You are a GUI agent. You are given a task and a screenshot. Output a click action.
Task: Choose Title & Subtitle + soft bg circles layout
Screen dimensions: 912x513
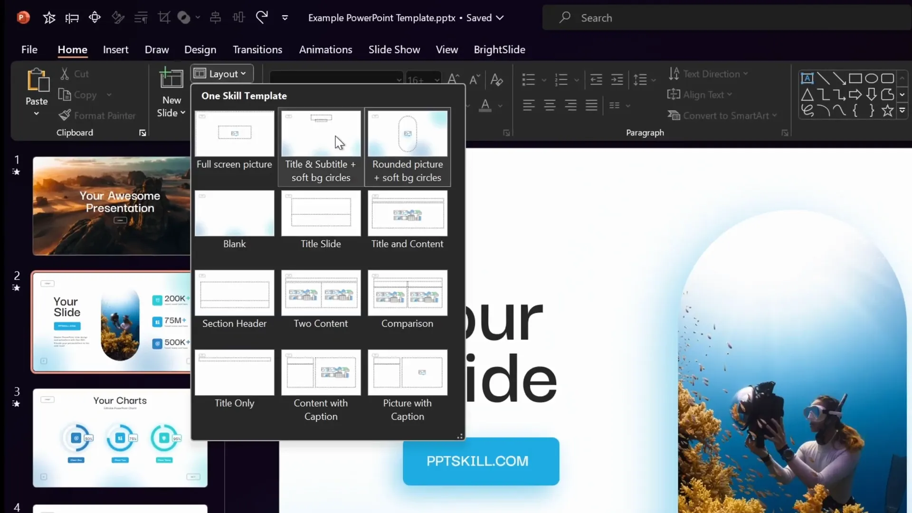coord(321,147)
